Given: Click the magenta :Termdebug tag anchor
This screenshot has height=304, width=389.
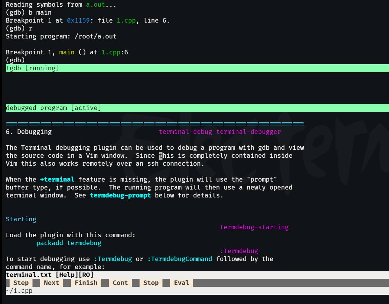Looking at the screenshot, I should pyautogui.click(x=239, y=251).
